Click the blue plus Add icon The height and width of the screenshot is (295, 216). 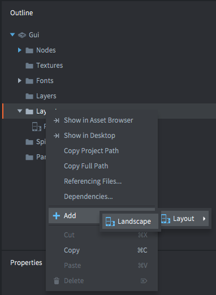coord(57,216)
